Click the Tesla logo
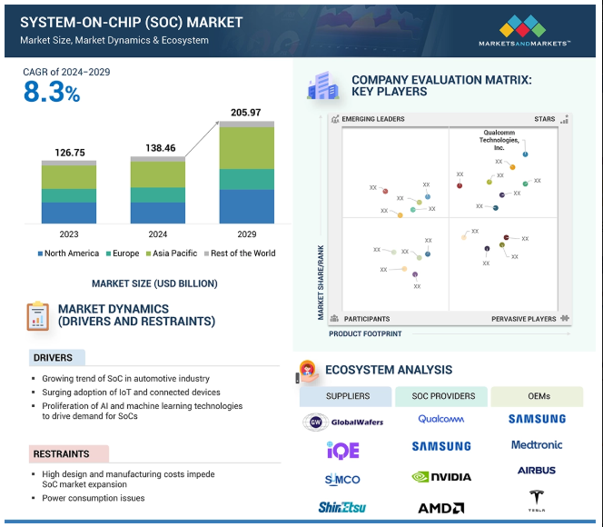 pyautogui.click(x=537, y=501)
